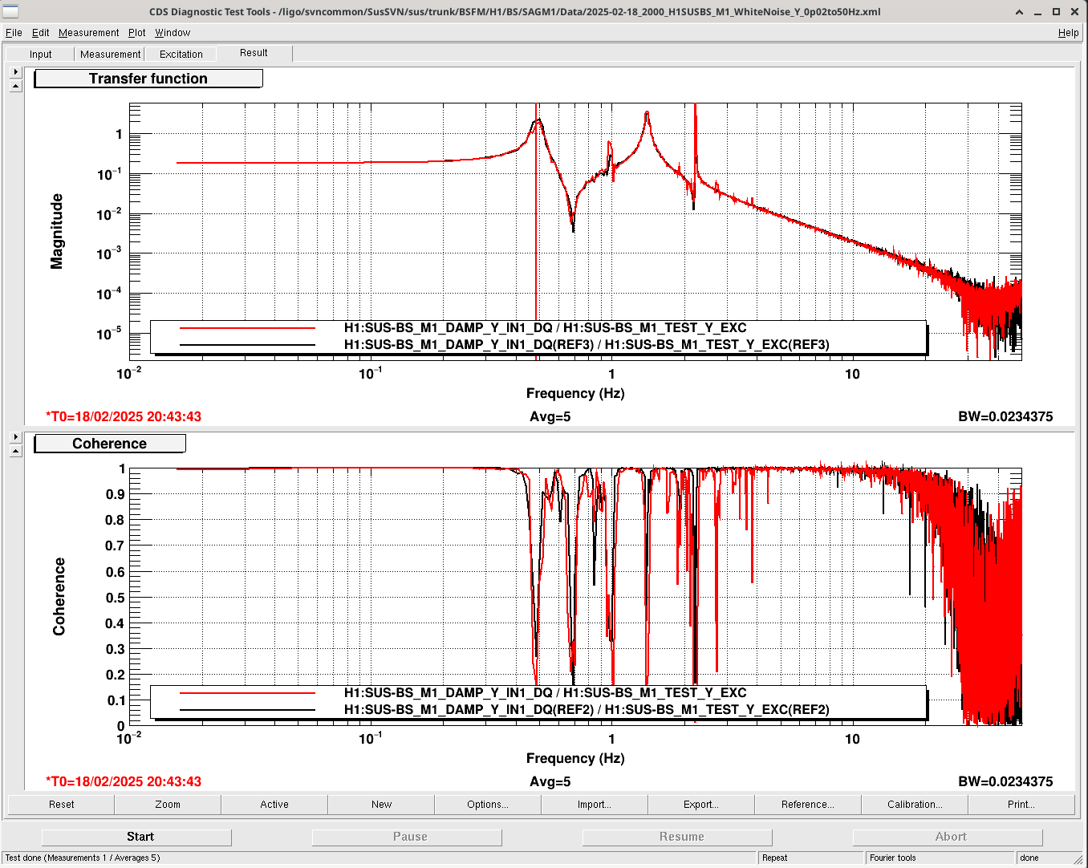
Task: Click Test done status bar message
Action: (83, 858)
